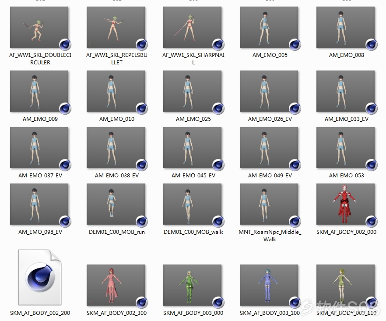Screen dimensions: 386x321
Task: Pick the AM_EMO_049_EV thumbnail
Action: point(269,148)
